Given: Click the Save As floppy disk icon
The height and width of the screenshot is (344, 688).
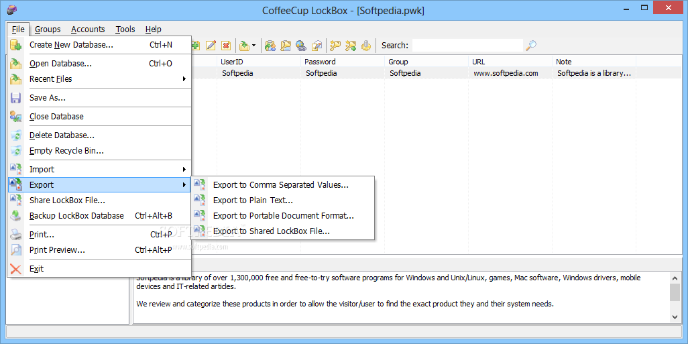Looking at the screenshot, I should (x=16, y=98).
